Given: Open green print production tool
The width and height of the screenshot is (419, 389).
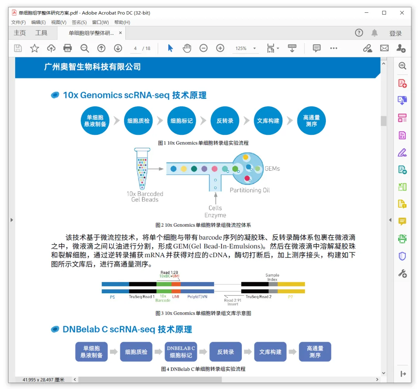Looking at the screenshot, I should (x=402, y=239).
